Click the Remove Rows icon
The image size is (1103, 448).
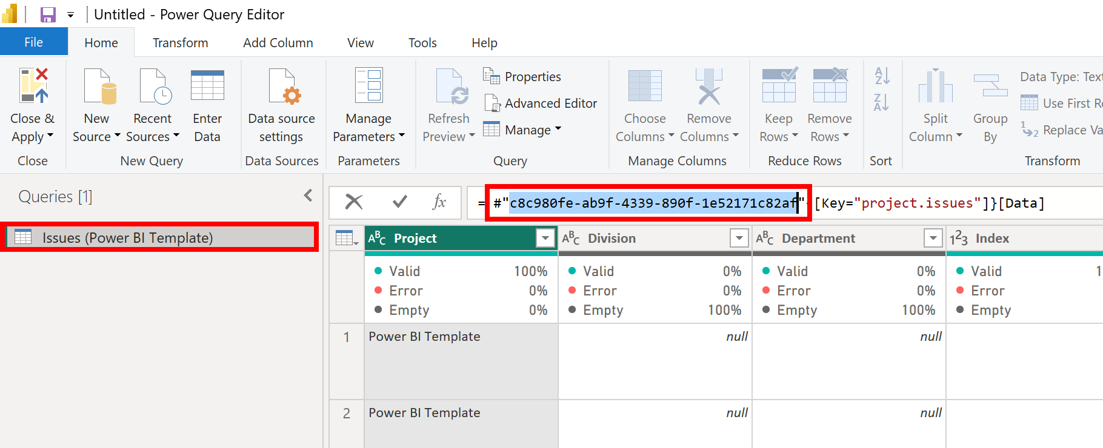click(830, 84)
